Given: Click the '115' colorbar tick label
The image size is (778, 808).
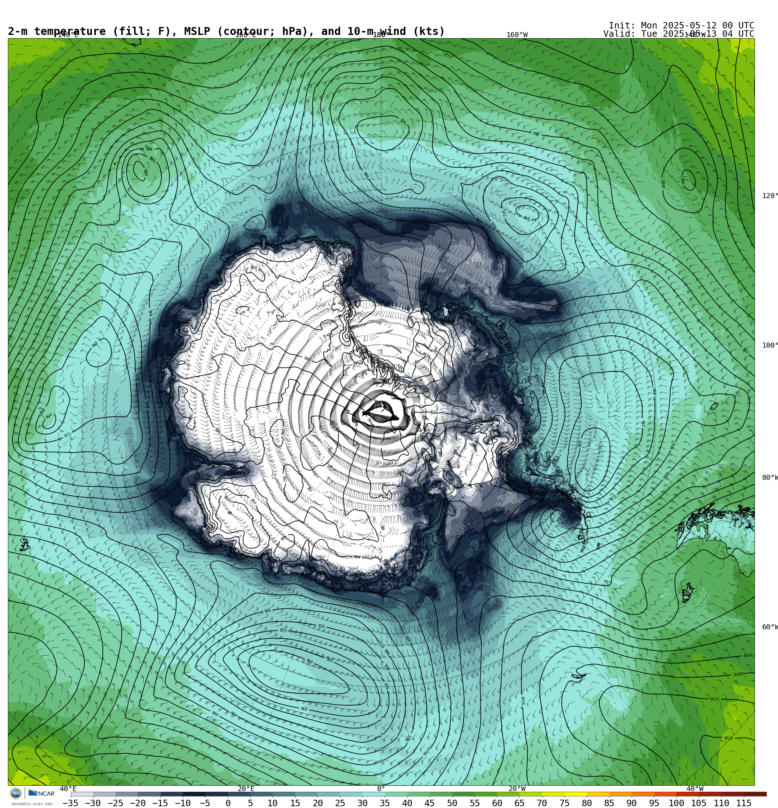Looking at the screenshot, I should click(744, 803).
